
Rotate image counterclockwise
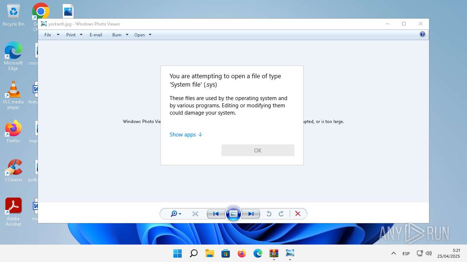(x=269, y=214)
